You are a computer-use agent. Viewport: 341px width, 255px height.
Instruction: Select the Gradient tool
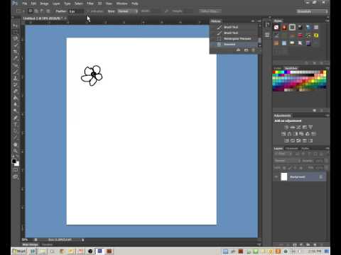[x=16, y=98]
